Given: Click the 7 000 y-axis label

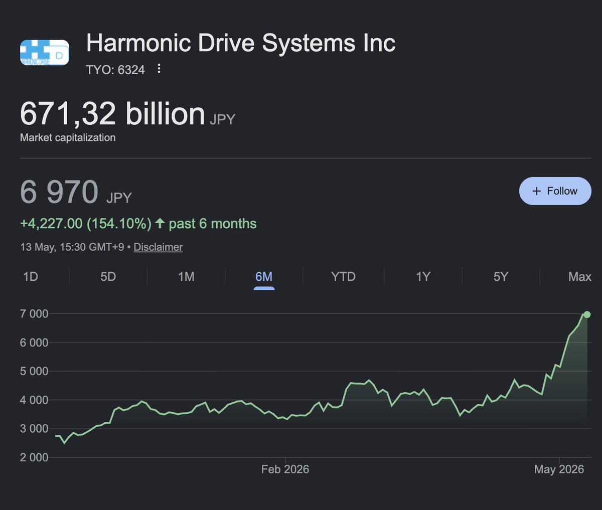Looking at the screenshot, I should coord(34,314).
